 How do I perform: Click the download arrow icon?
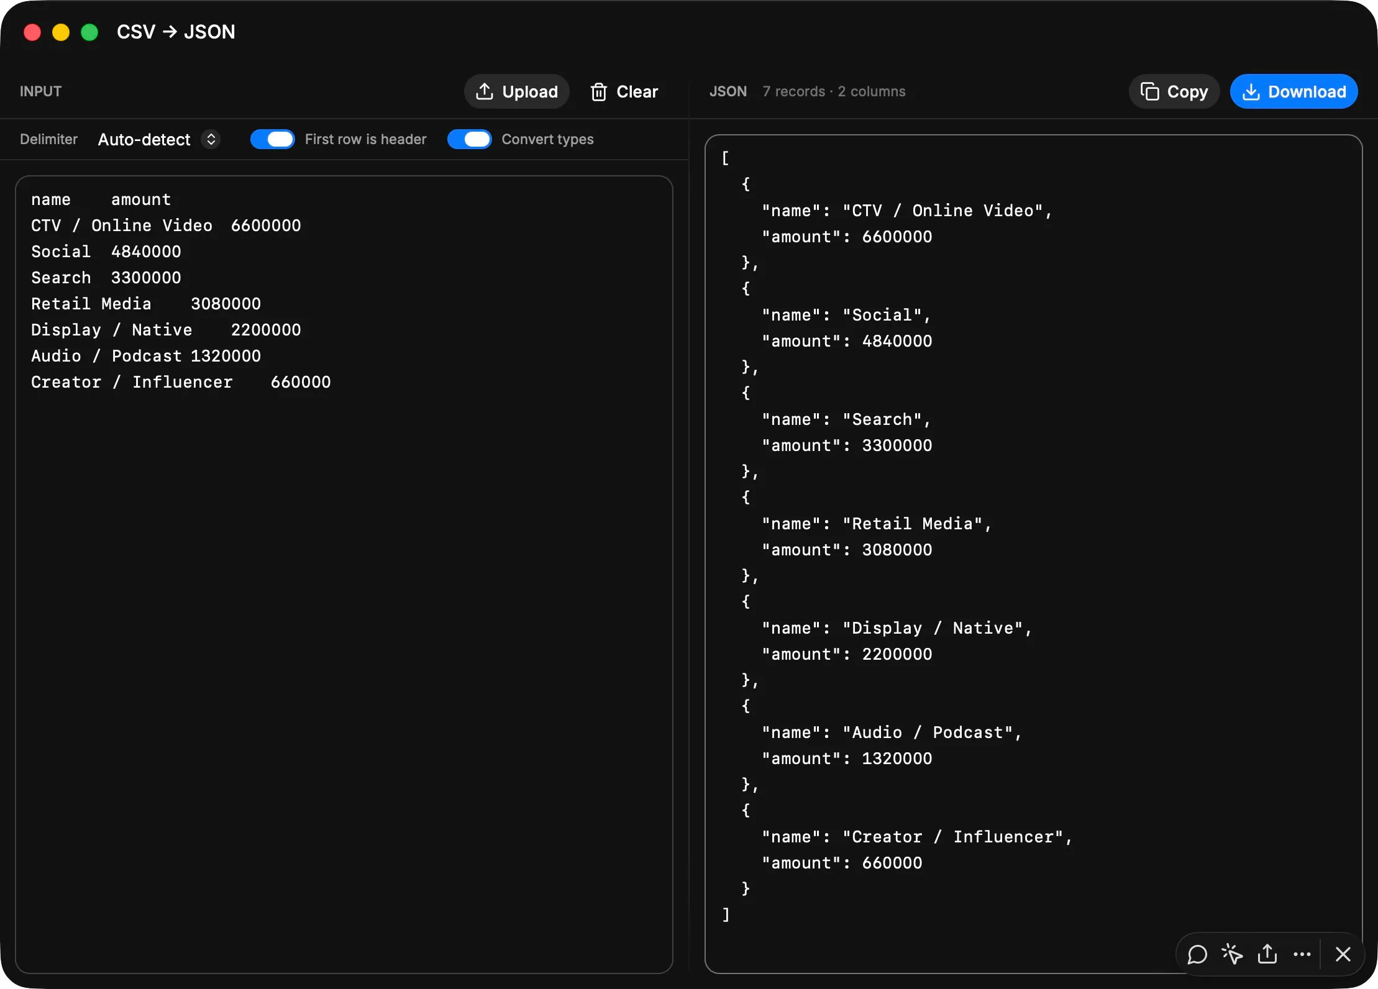coord(1251,91)
